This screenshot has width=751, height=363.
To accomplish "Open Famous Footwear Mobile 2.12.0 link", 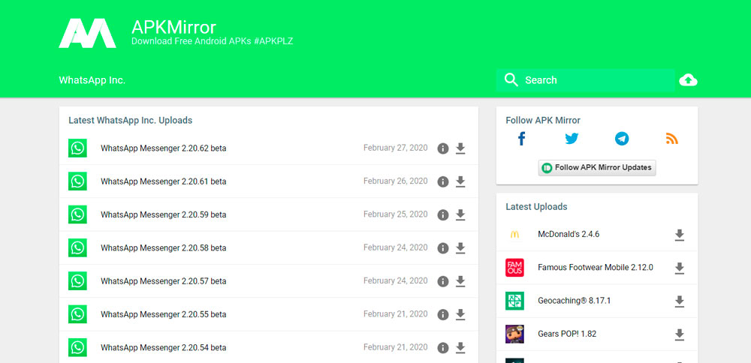I will coord(596,267).
